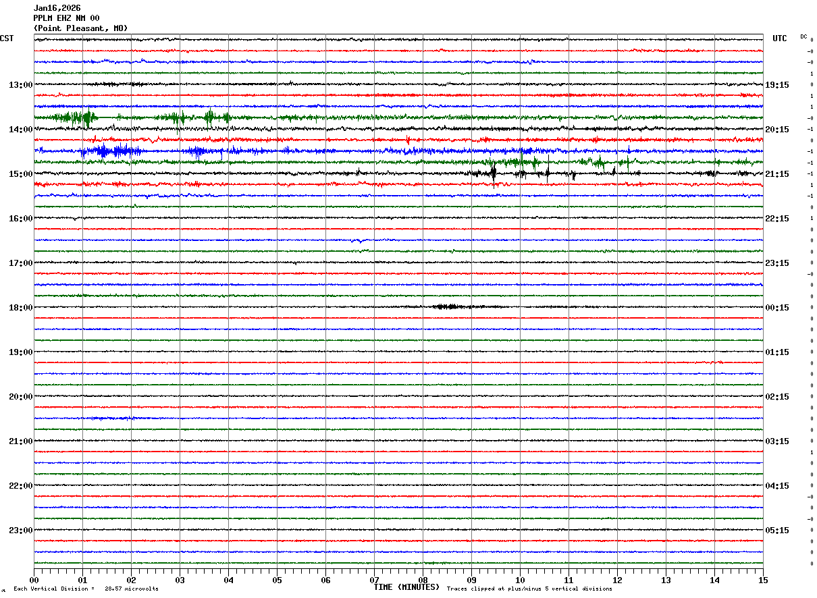Select the 00:15 UTC time label

[776, 308]
